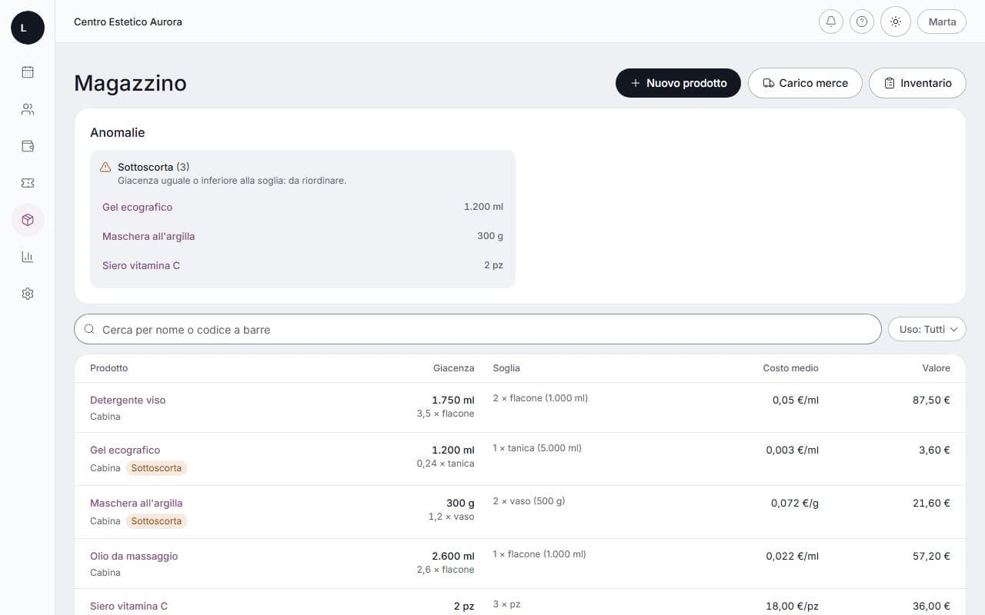The width and height of the screenshot is (985, 615).
Task: Click the Sottoscorta warning triangle icon
Action: pyautogui.click(x=105, y=167)
